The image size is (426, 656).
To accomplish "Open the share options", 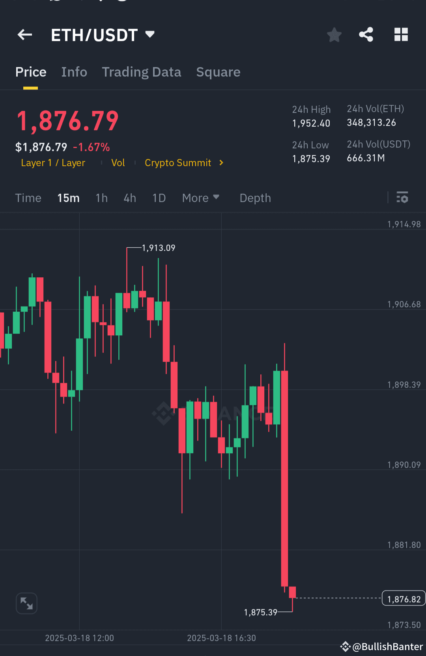I will coord(366,35).
